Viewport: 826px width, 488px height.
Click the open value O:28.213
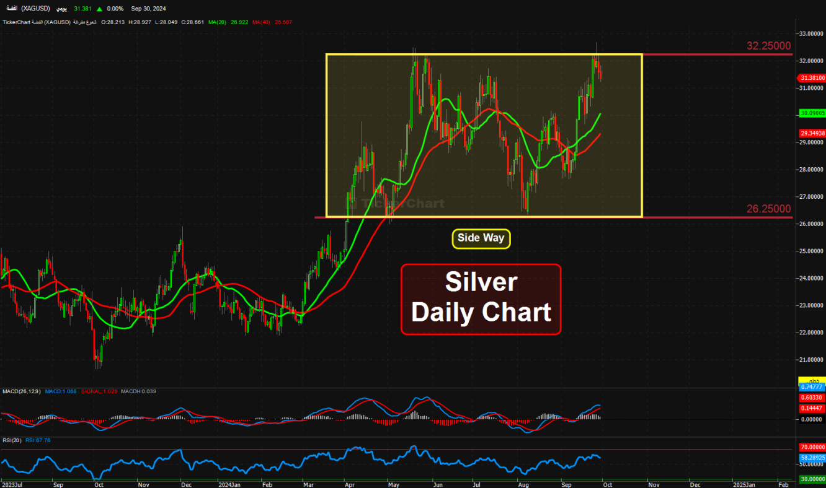(112, 22)
